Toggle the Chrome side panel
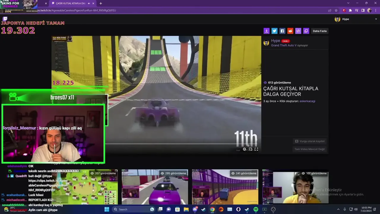380x214 pixels. [363, 10]
